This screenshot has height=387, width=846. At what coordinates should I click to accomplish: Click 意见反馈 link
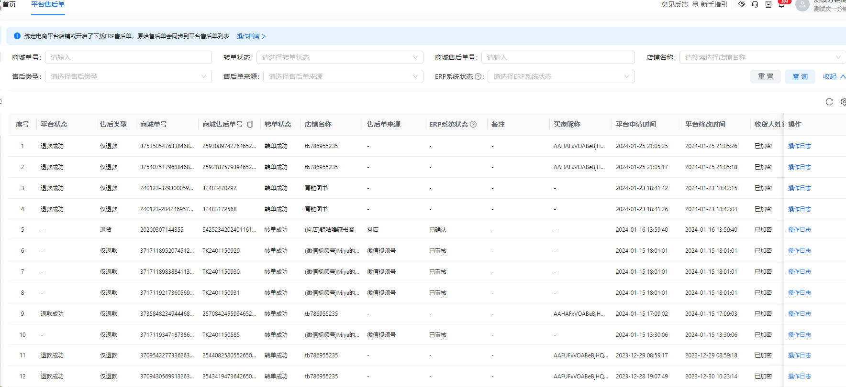tap(675, 4)
